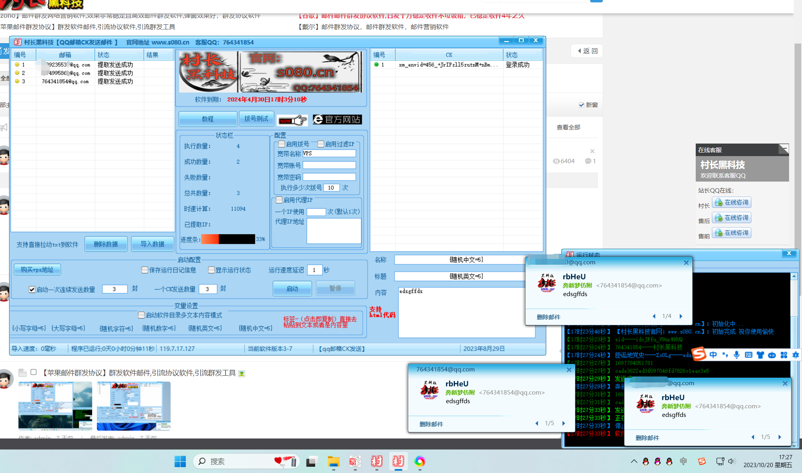Viewport: 802px width, 473px height.
Task: Open the colorful ring app in the taskbar
Action: coord(420,462)
